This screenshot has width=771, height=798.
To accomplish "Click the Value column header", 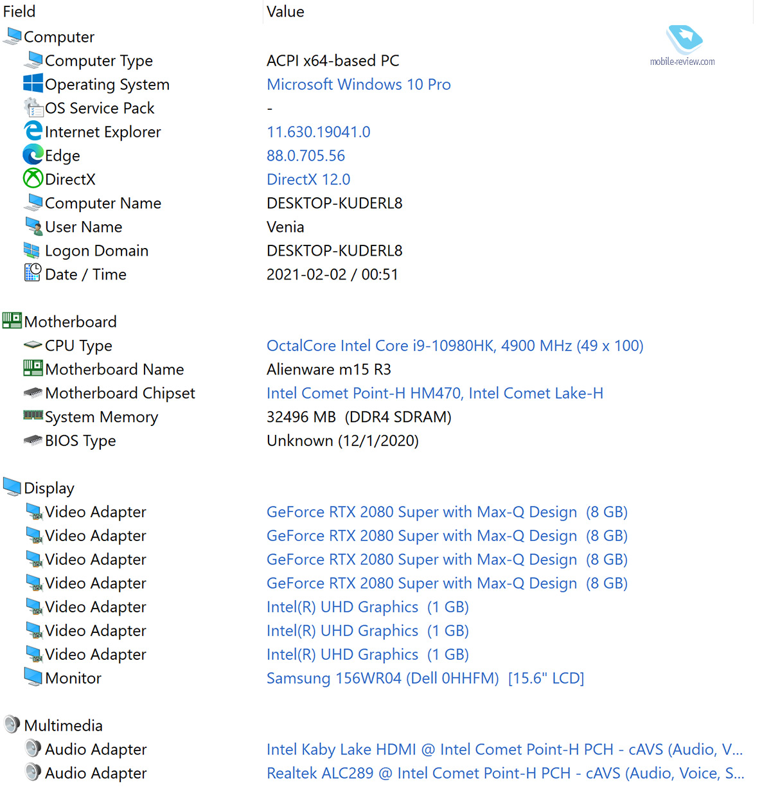I will point(285,12).
